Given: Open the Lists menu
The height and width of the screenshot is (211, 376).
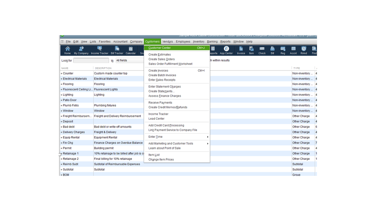Looking at the screenshot, I should (93, 41).
